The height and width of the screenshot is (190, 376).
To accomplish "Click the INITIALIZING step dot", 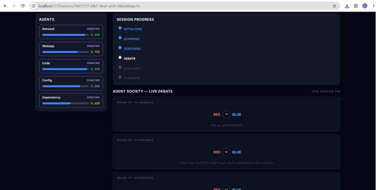I will (120, 28).
